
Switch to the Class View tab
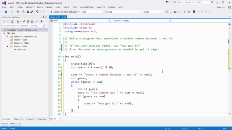click(18, 119)
